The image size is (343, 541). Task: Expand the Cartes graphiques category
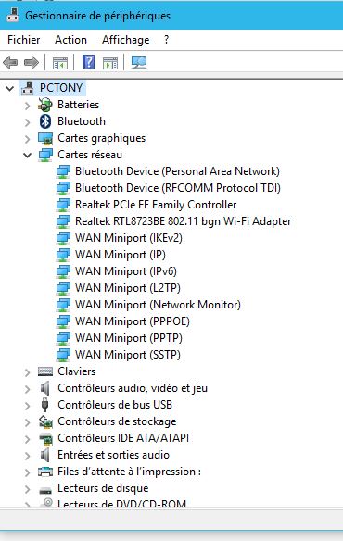tap(27, 139)
